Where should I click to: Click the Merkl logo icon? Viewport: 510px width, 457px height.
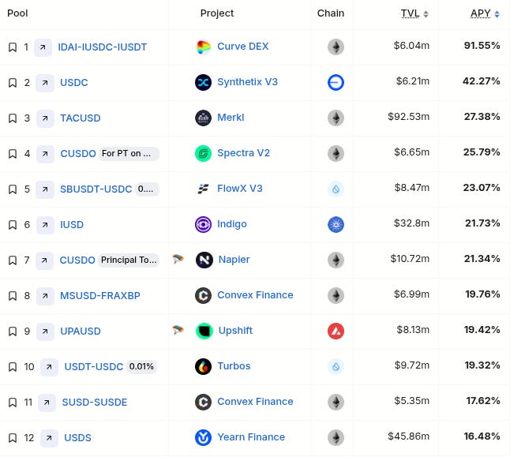click(203, 118)
